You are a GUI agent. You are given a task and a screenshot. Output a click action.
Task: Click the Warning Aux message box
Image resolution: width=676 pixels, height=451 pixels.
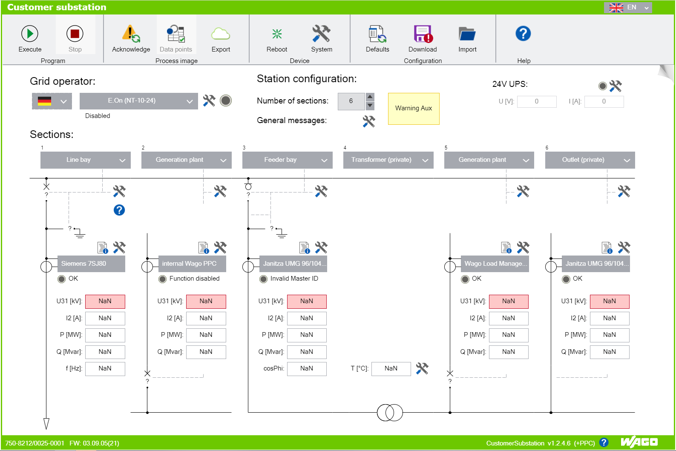point(414,109)
